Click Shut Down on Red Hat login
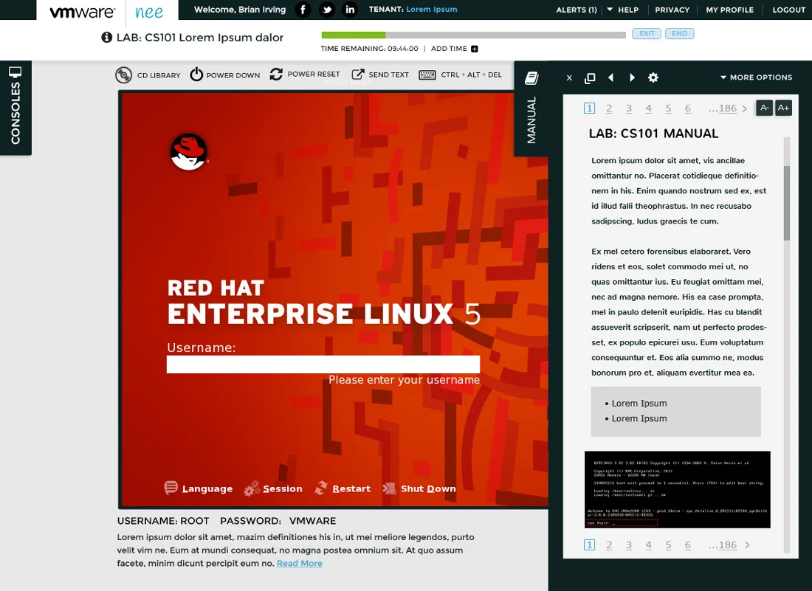This screenshot has height=591, width=812. click(x=419, y=488)
